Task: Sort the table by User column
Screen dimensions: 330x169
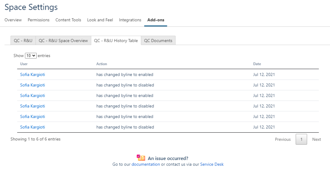Action: click(24, 64)
